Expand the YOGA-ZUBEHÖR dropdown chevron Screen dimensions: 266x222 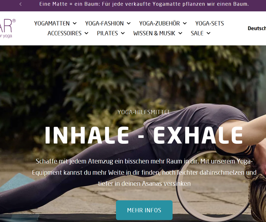tap(185, 24)
